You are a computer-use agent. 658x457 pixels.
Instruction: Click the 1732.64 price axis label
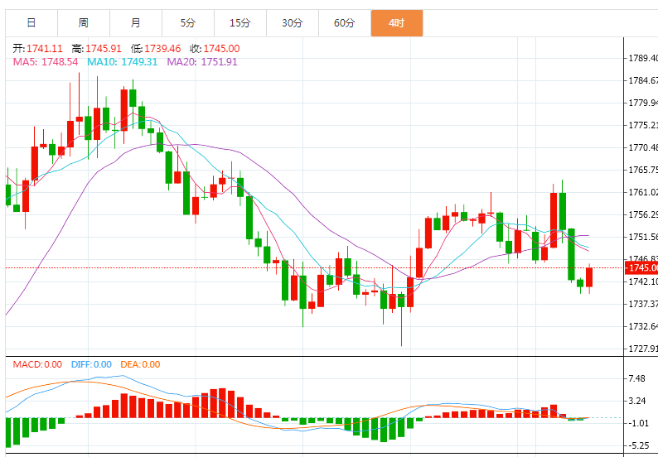pos(642,326)
